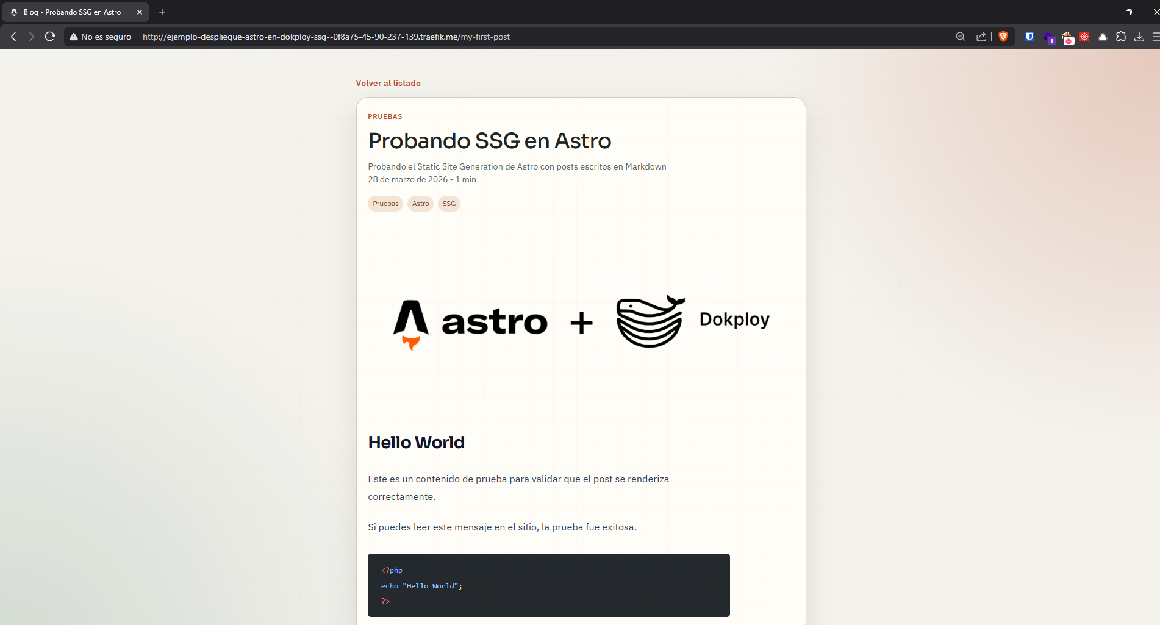Open a new browser tab
The height and width of the screenshot is (625, 1160).
click(162, 12)
